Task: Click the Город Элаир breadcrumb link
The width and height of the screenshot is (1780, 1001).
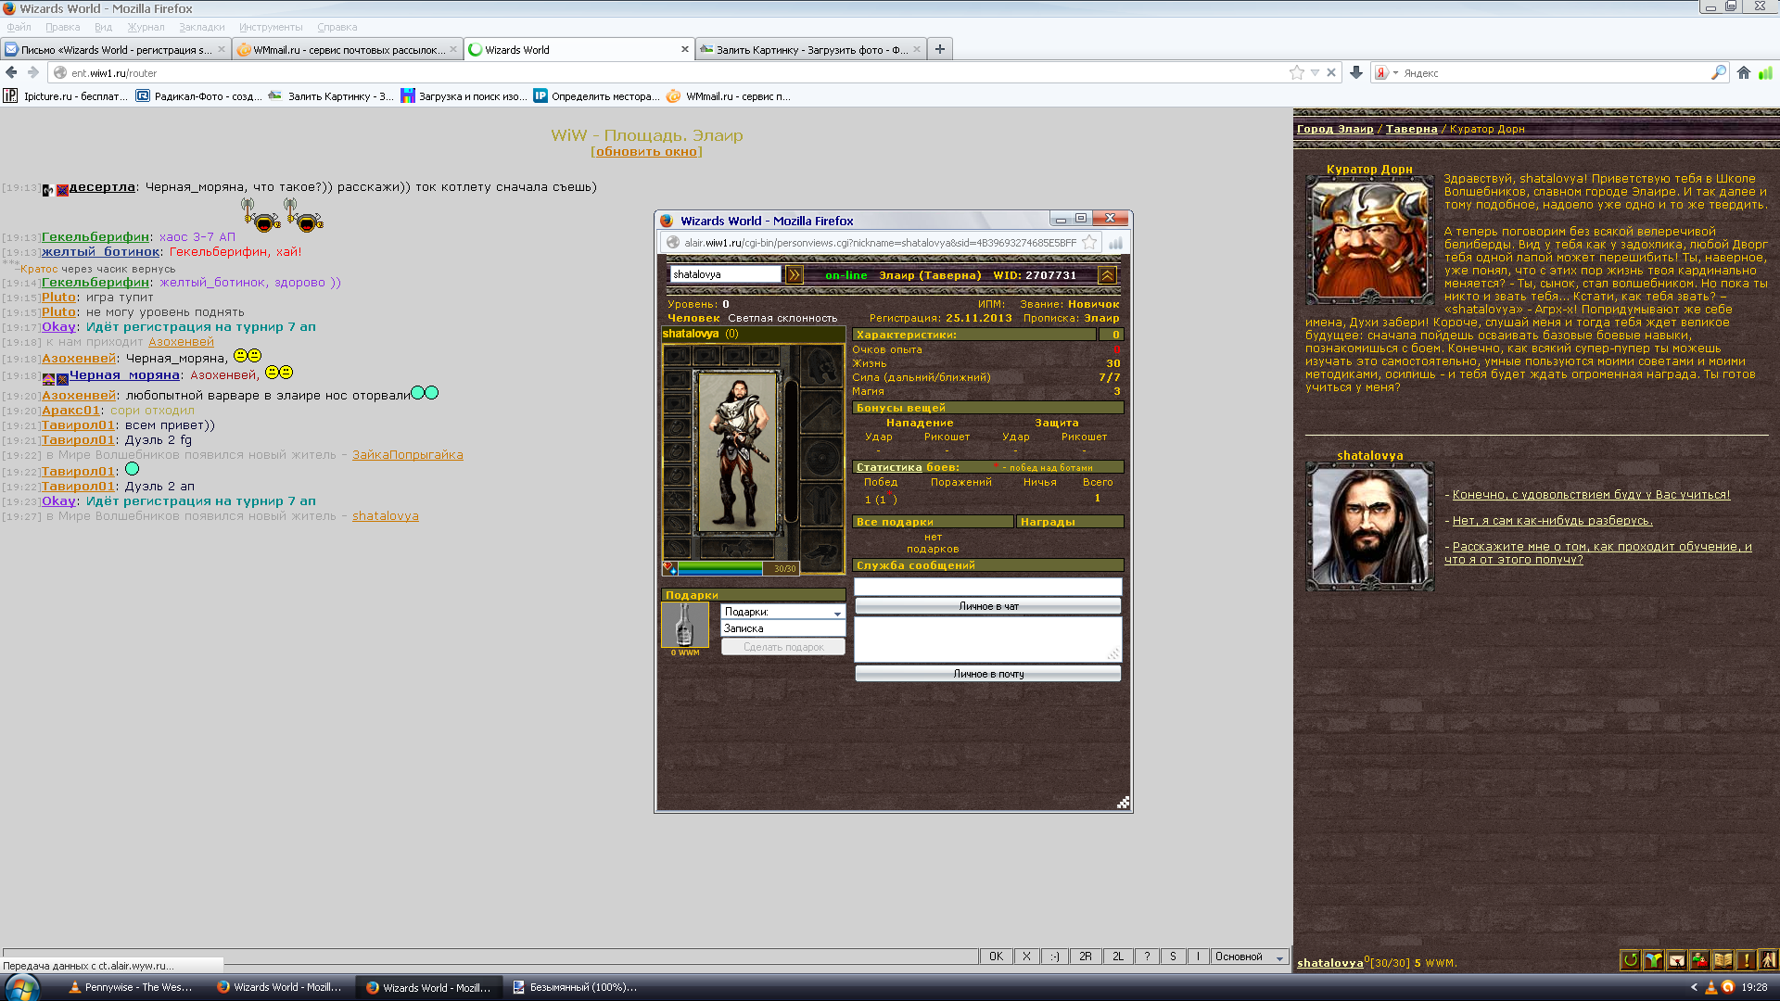Action: click(x=1335, y=129)
